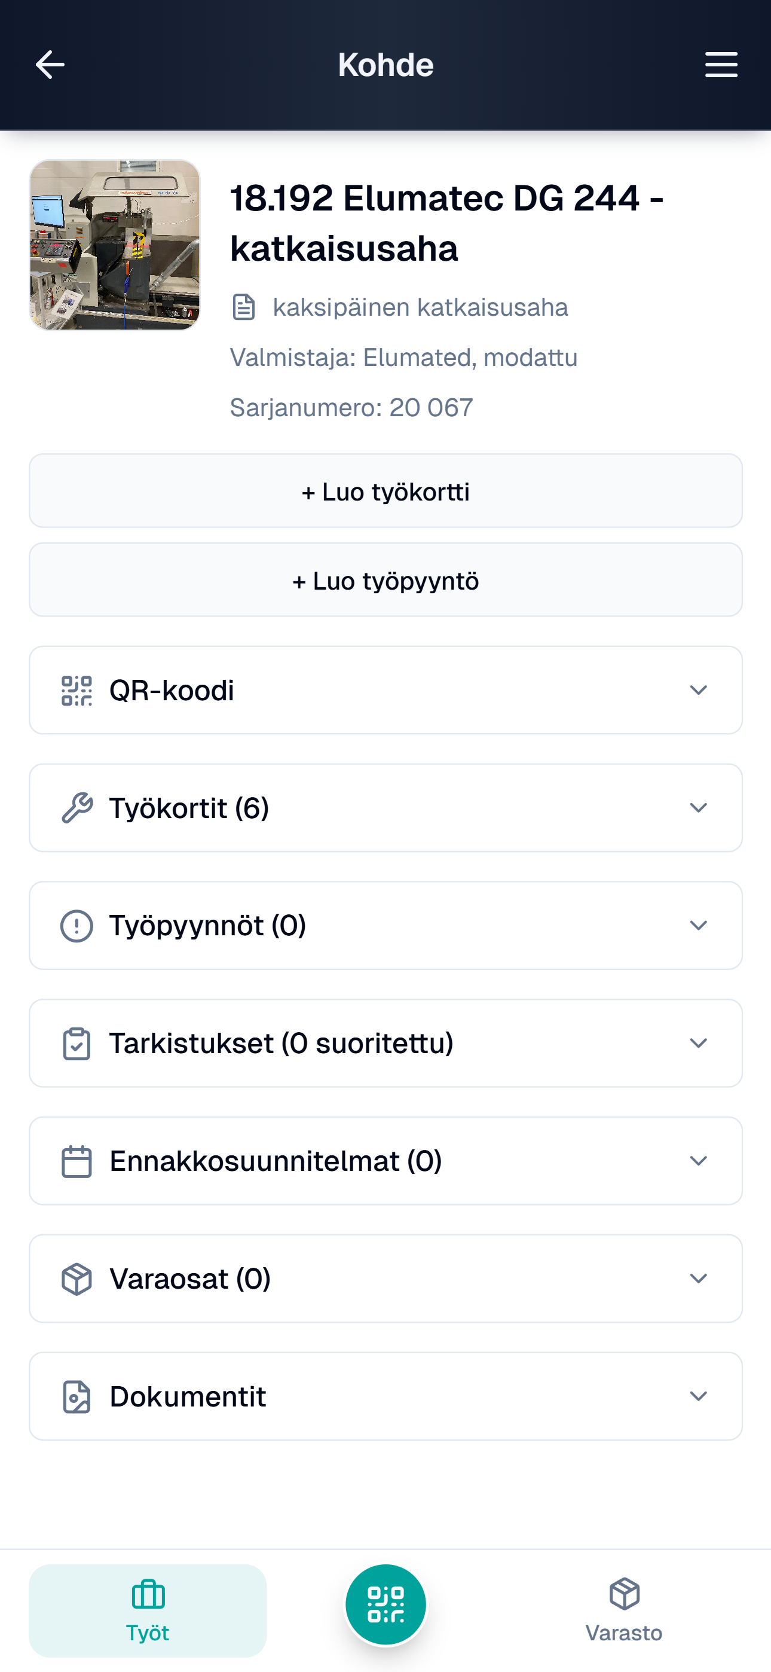Switch to the Työt tab
Viewport: 771px width, 1672px height.
click(148, 1610)
